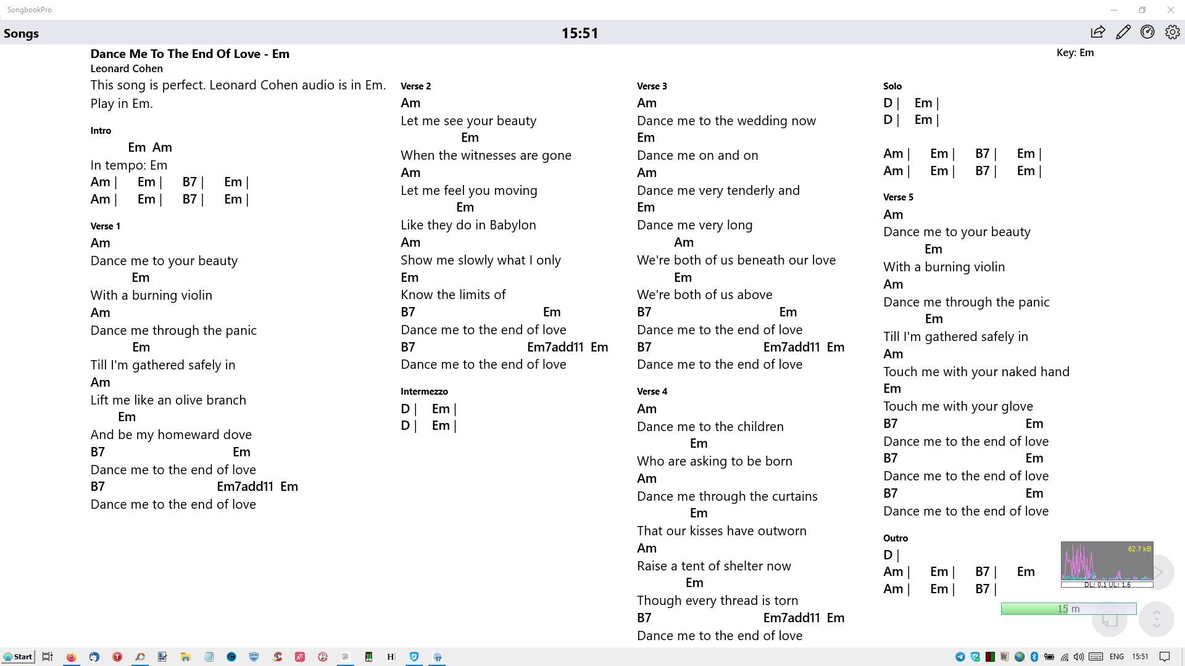Click the lyric 'Dance me to the wedding now'

click(x=726, y=121)
